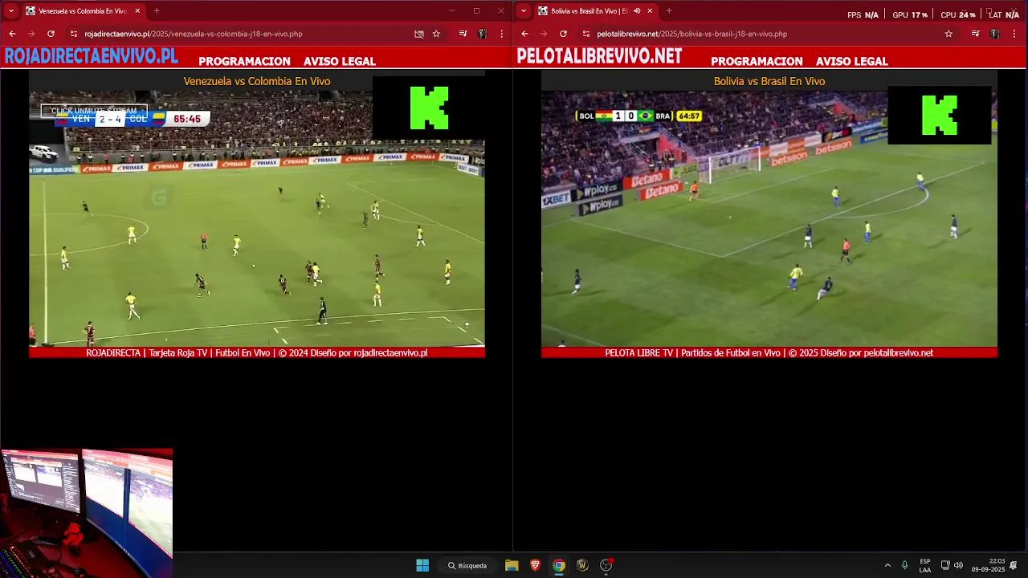
Task: Open profile avatar in left browser window
Action: 482,34
